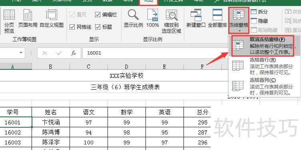Click the subtitle 三年级（6）班学生成绩表

126,87
